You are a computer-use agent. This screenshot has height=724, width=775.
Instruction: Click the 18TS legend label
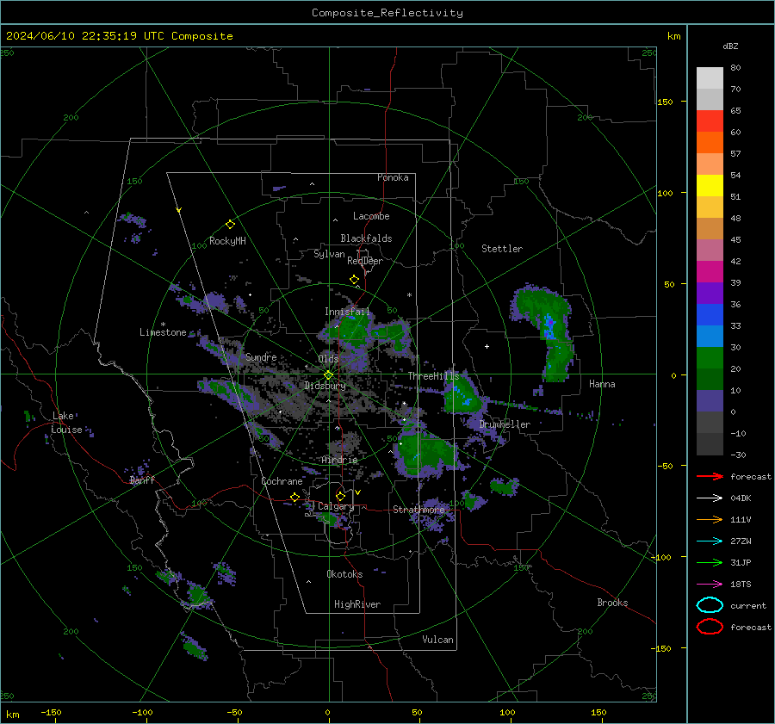point(741,585)
